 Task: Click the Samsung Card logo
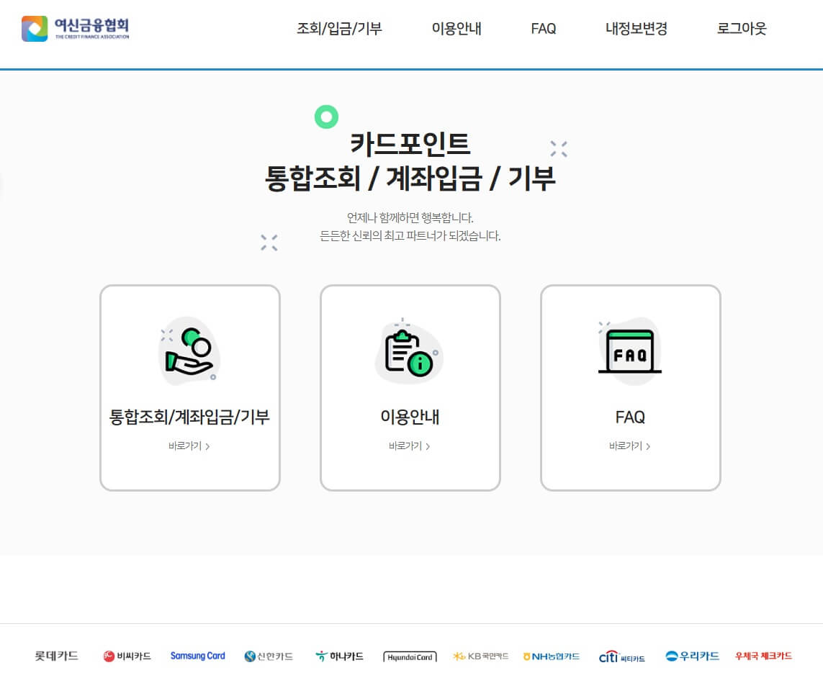[x=198, y=655]
